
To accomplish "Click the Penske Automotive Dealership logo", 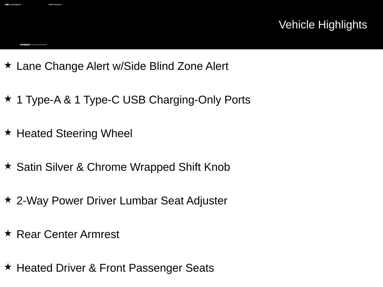I will pyautogui.click(x=33, y=45).
